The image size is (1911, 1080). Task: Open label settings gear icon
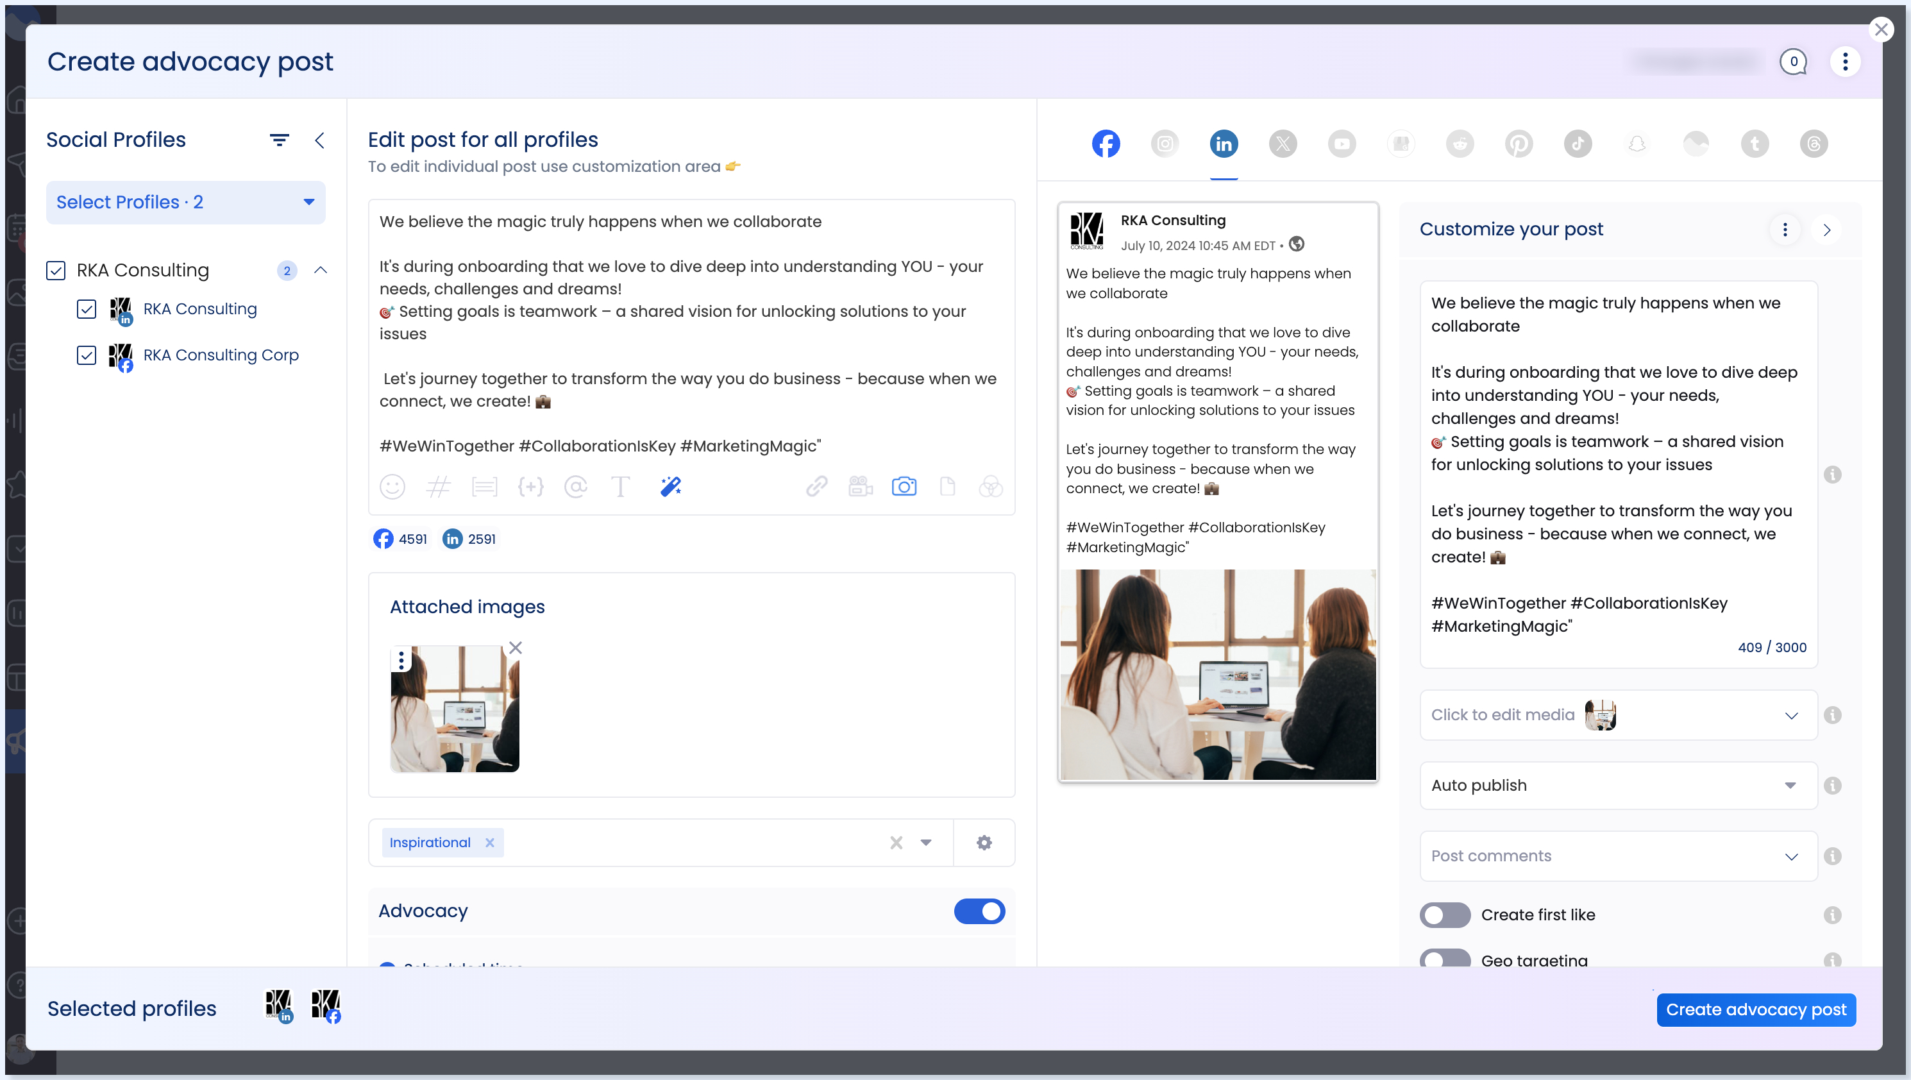click(984, 843)
